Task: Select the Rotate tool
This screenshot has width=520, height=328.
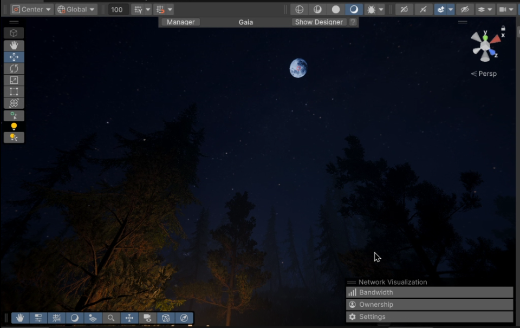Action: (x=14, y=68)
